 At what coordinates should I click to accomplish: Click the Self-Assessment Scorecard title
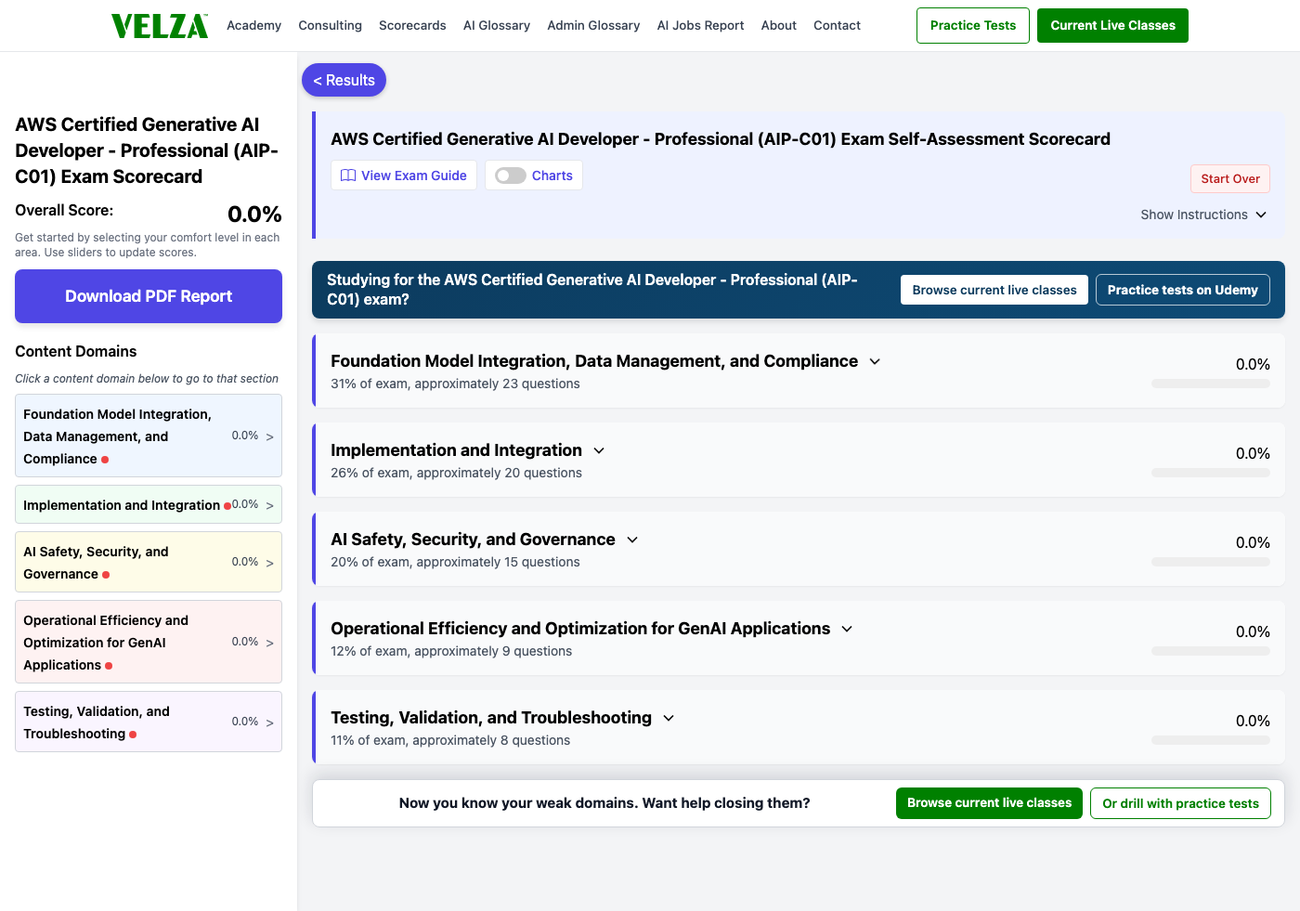[x=721, y=139]
